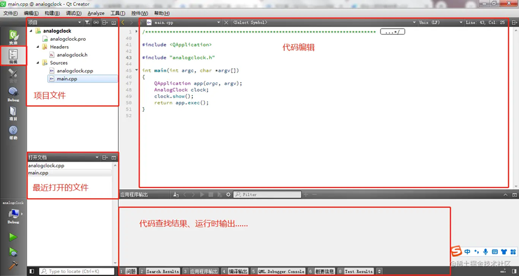Open the 调试(D) menu
Image resolution: width=519 pixels, height=276 pixels.
coord(73,13)
